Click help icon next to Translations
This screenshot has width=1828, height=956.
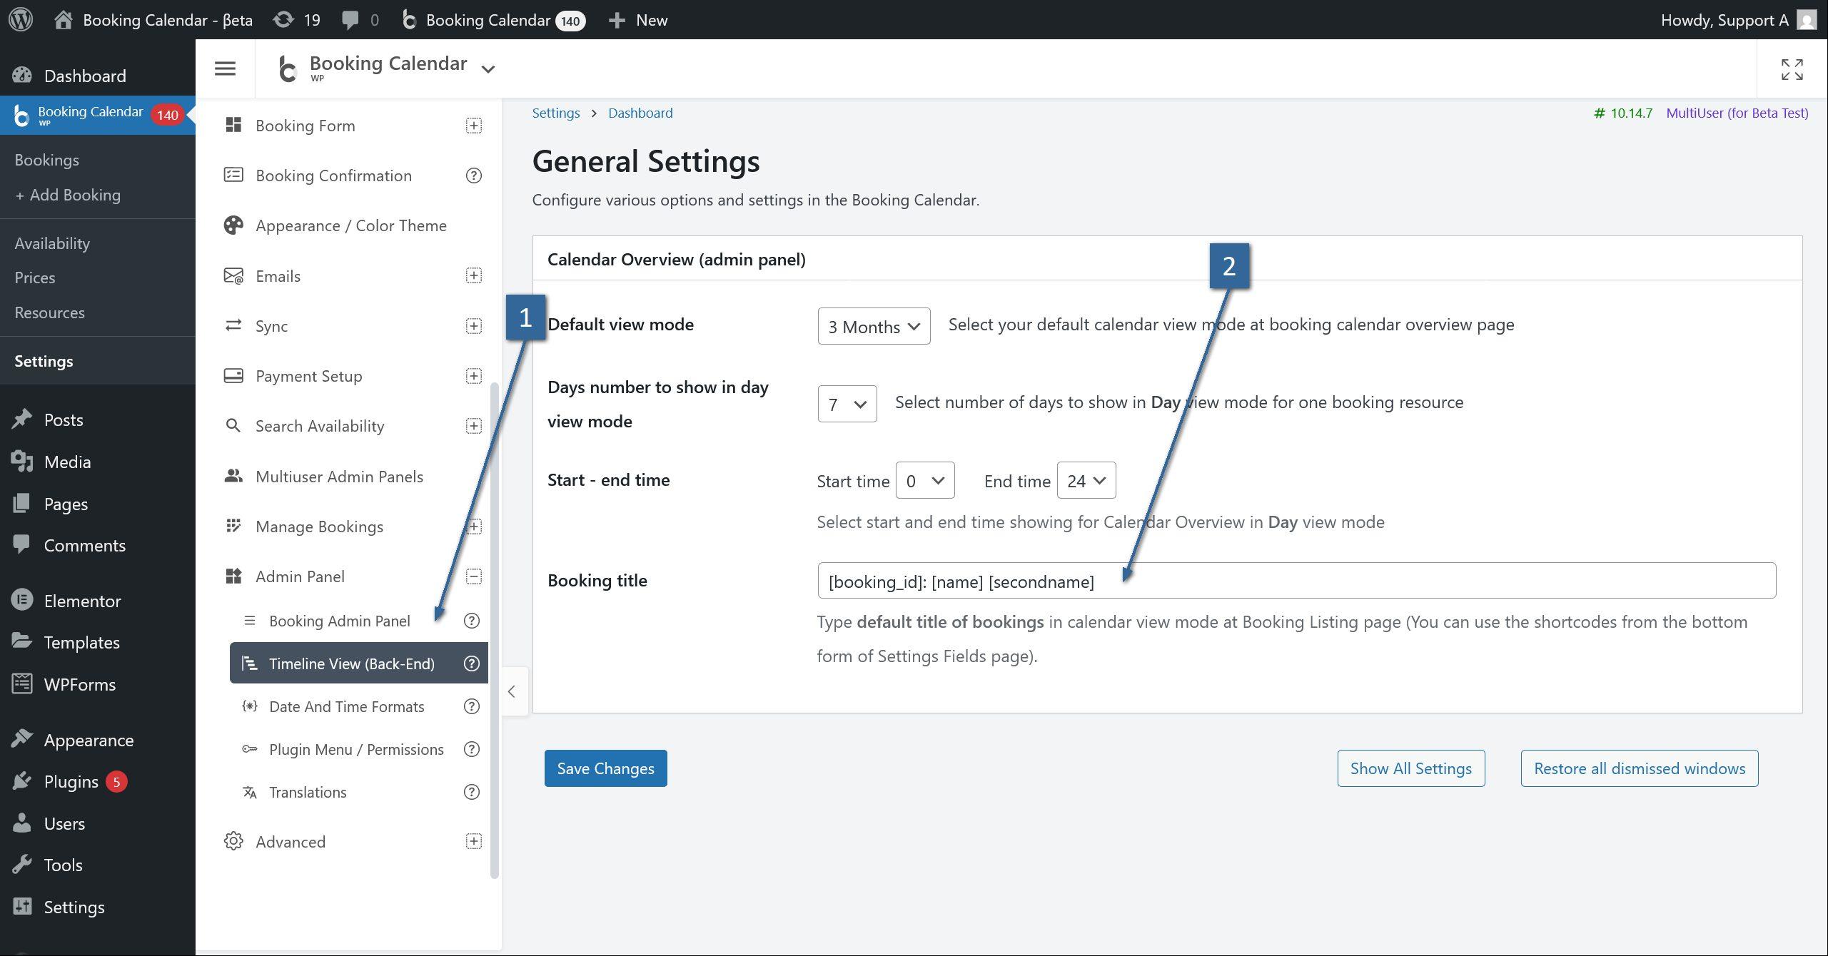tap(471, 792)
